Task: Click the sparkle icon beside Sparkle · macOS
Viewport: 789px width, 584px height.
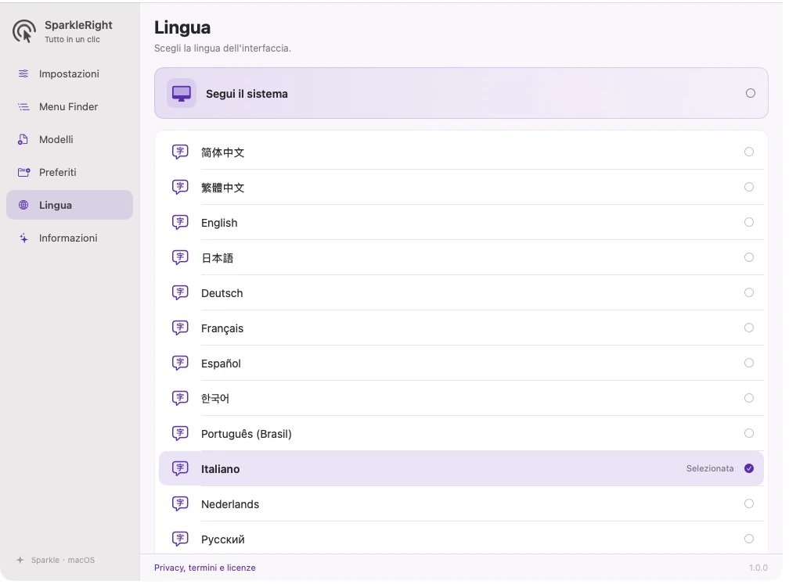Action: (x=20, y=560)
